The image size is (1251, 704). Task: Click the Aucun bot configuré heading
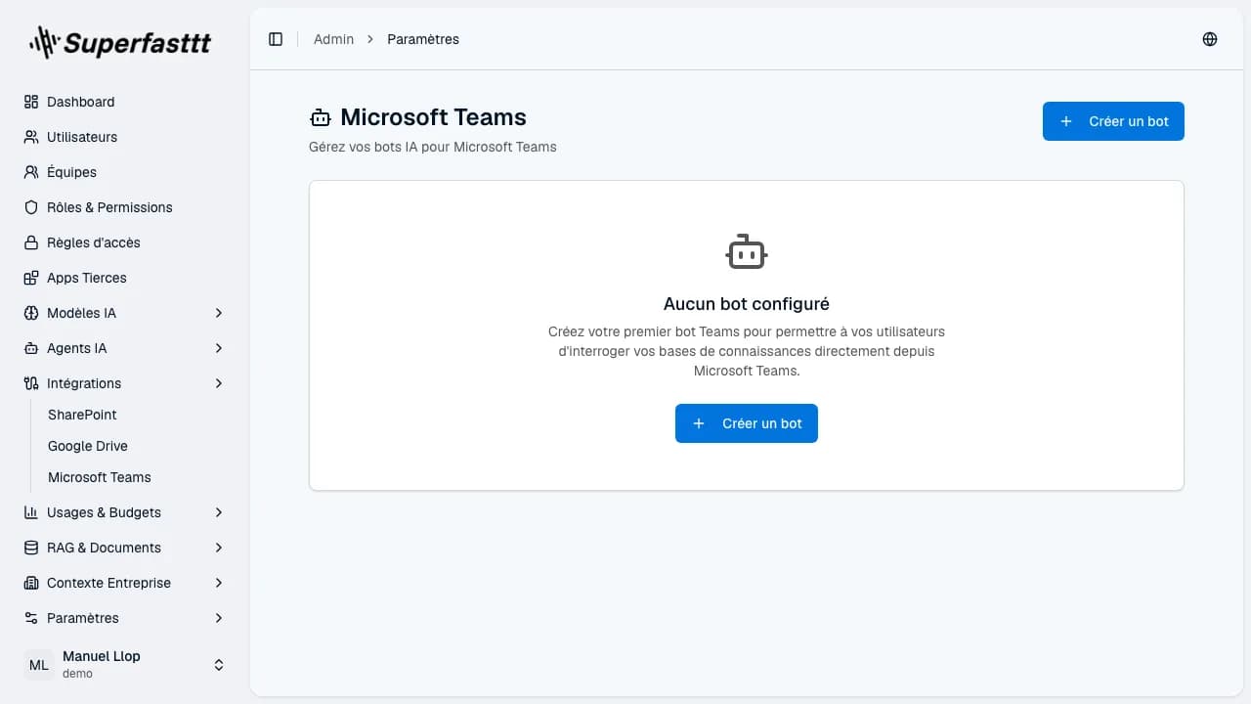pos(747,304)
